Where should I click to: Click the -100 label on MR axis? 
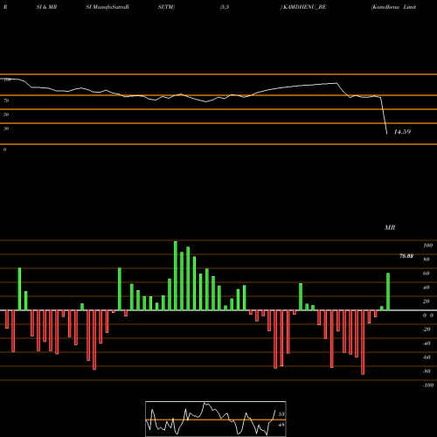click(x=427, y=385)
